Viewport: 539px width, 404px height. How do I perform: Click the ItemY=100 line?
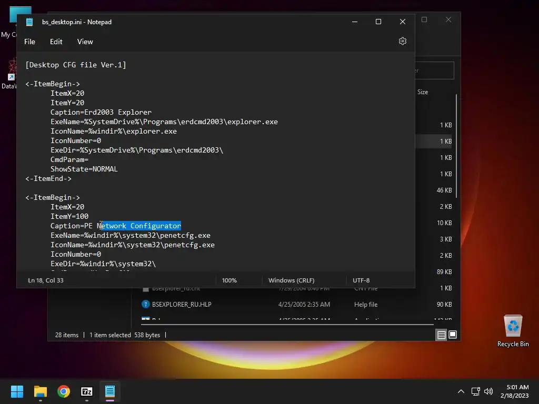[x=69, y=216]
